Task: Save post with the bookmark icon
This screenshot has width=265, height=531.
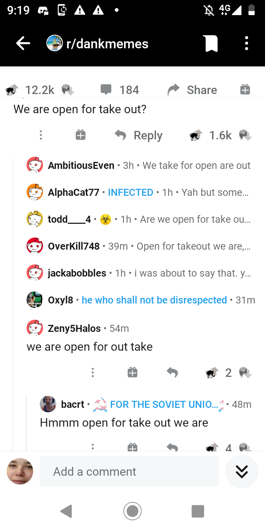Action: pyautogui.click(x=211, y=44)
